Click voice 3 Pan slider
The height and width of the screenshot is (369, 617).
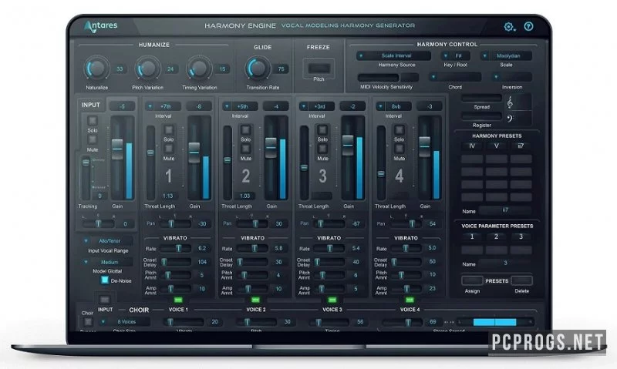329,223
